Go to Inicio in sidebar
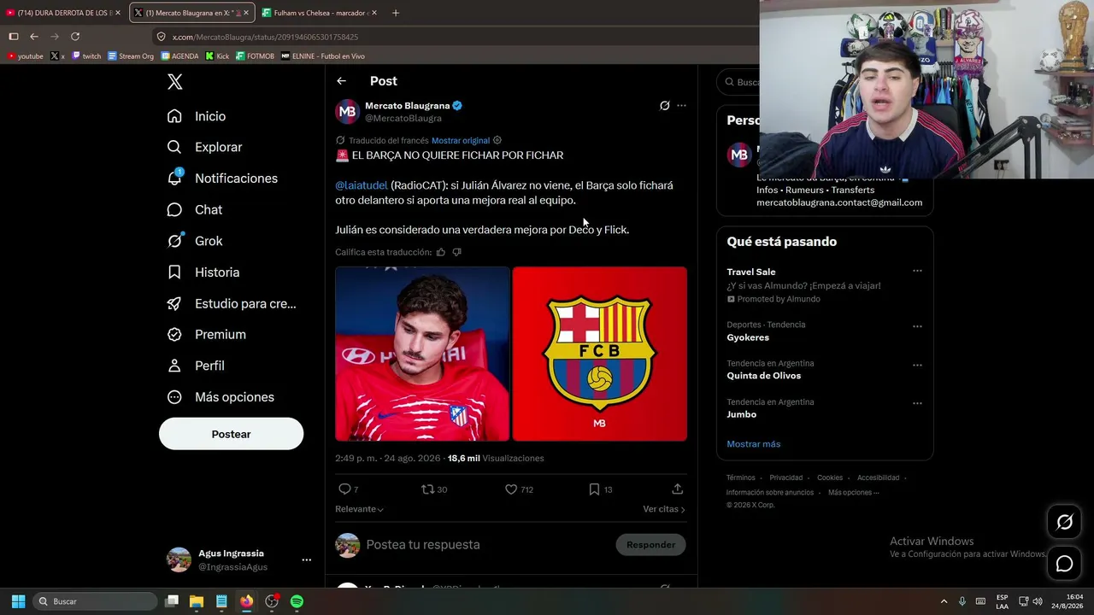Image resolution: width=1094 pixels, height=615 pixels. tap(197, 116)
